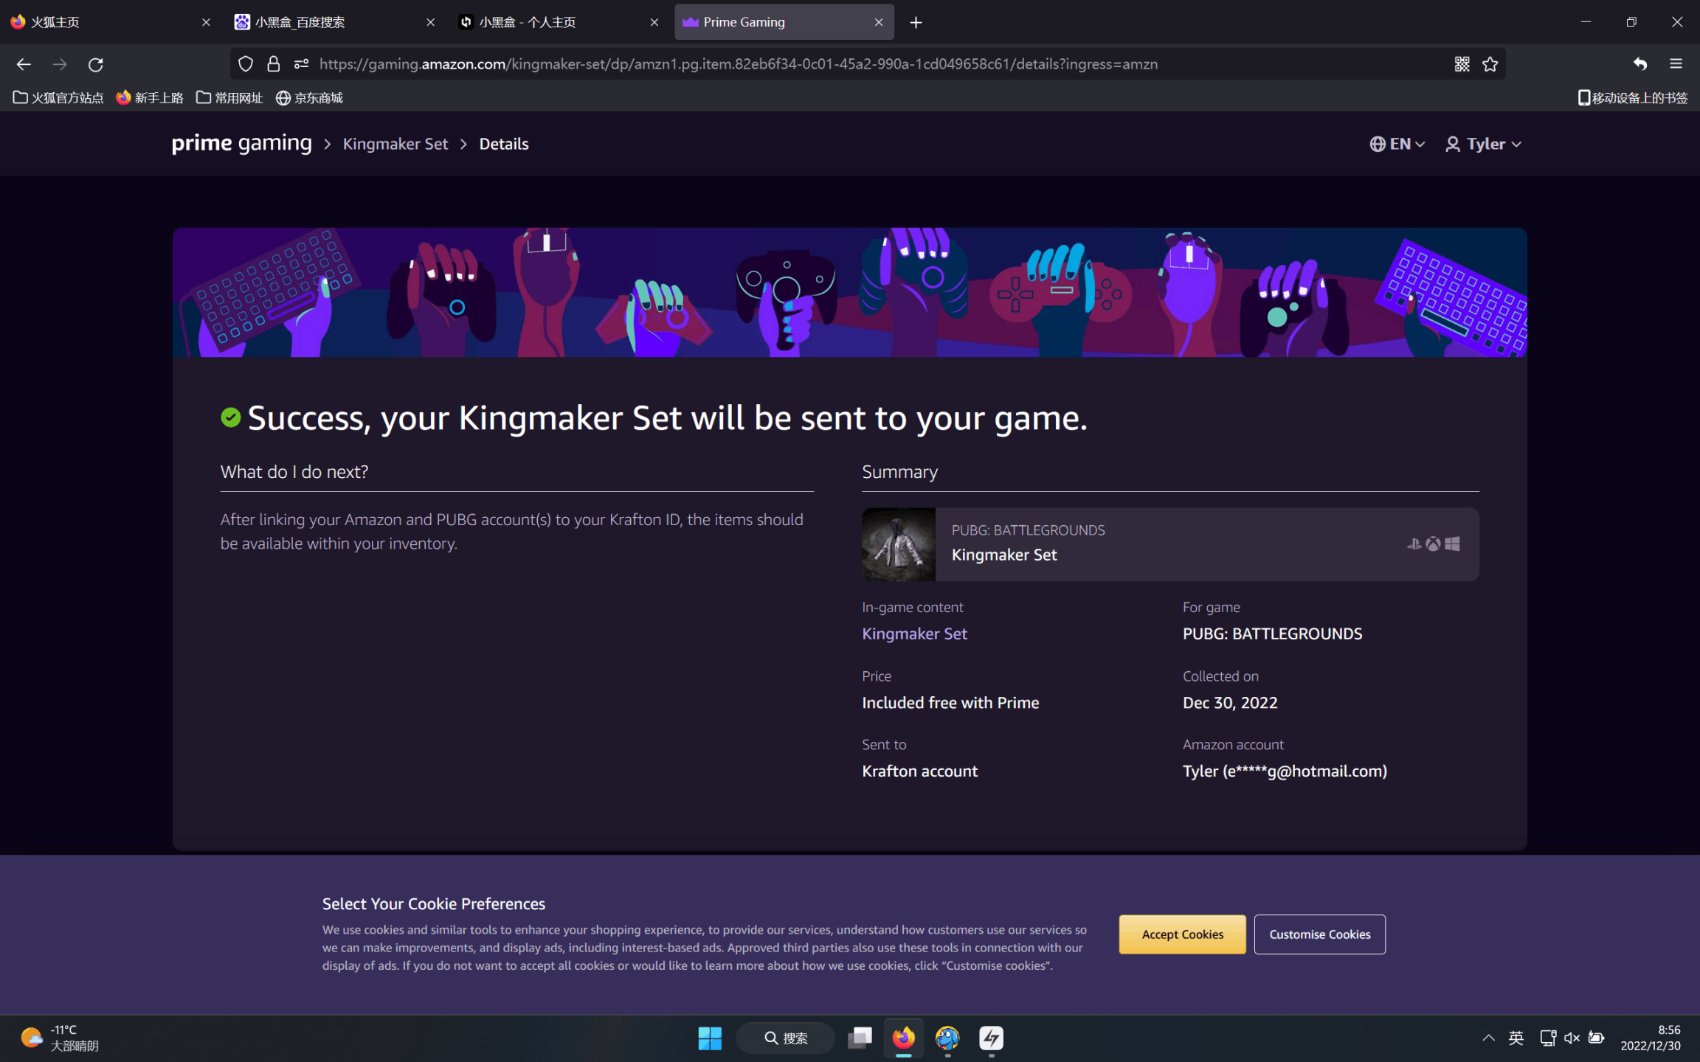Open 新手上路 bookmark
The width and height of the screenshot is (1700, 1062).
tap(150, 97)
